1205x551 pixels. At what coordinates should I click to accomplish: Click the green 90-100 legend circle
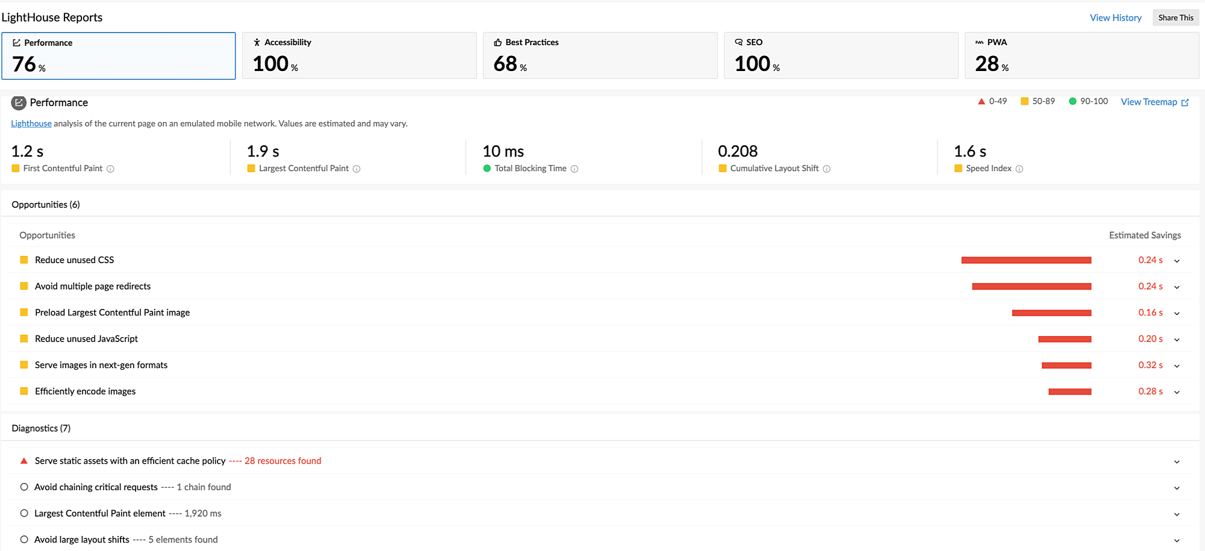[1073, 101]
